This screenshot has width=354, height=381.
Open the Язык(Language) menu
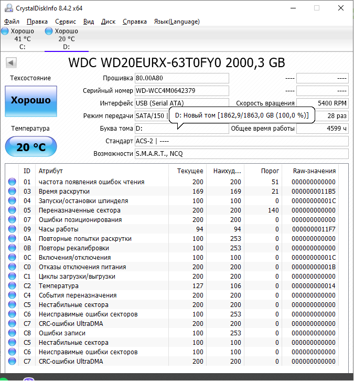[x=176, y=22]
